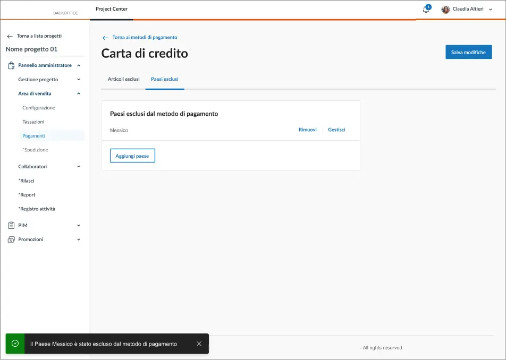The width and height of the screenshot is (506, 360).
Task: Select the Paesi esclusi tab
Action: [x=165, y=79]
